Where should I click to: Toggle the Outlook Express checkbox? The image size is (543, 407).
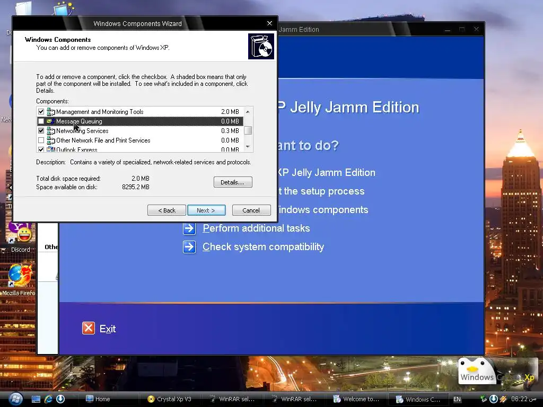[41, 149]
